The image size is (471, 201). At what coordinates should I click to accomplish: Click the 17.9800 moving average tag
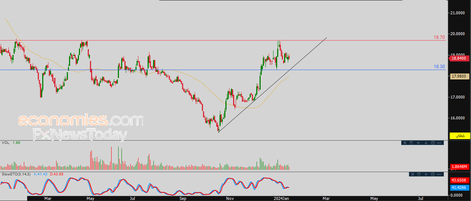tap(459, 76)
